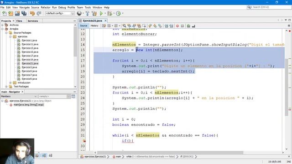Open the Debug Project dropdown arrow
Viewport: 292px width, 164px height.
pyautogui.click(x=114, y=13)
